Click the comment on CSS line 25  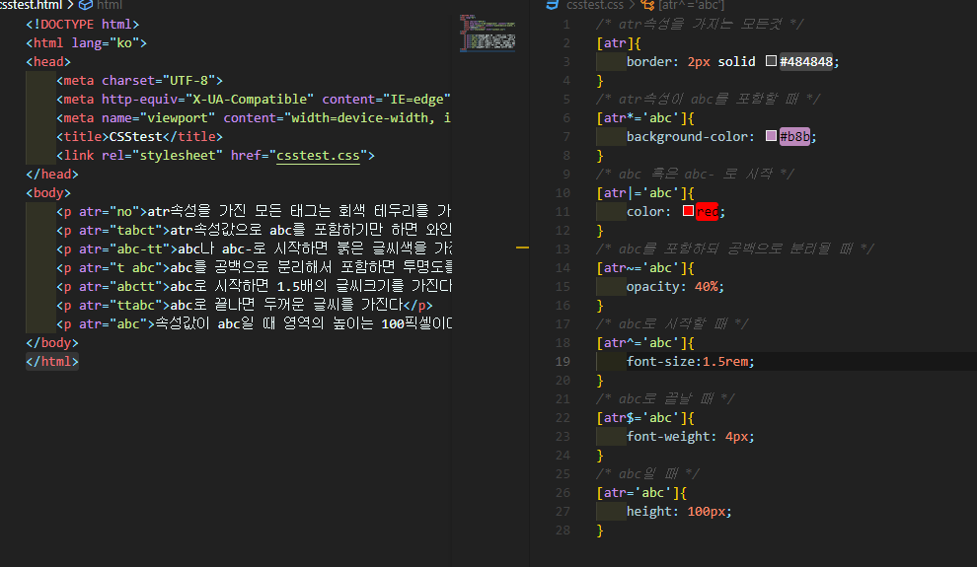pyautogui.click(x=647, y=473)
